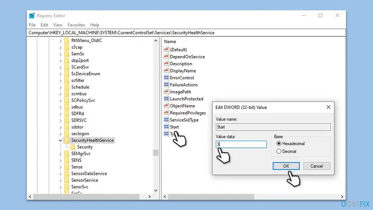Select the Decimal base option
373x210 pixels.
tap(278, 151)
